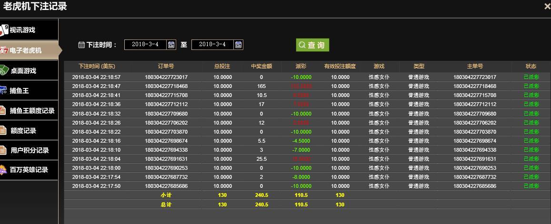Click the start date input field
Viewport: 551px width, 224px height.
click(145, 45)
